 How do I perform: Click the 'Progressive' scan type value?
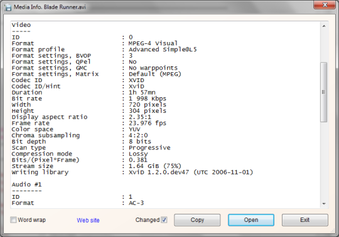(149, 148)
